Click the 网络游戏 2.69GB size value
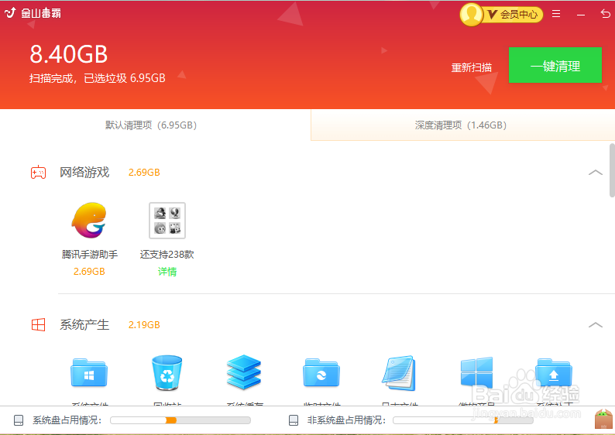Image resolution: width=615 pixels, height=435 pixels. click(x=144, y=173)
